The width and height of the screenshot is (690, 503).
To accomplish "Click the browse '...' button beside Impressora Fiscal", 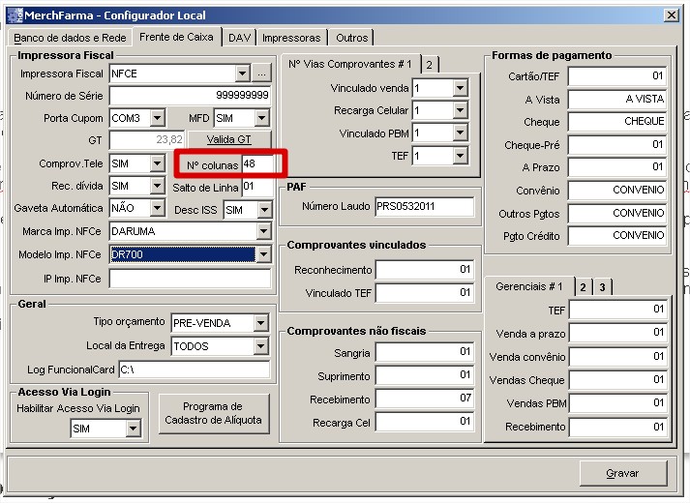I will tap(262, 74).
